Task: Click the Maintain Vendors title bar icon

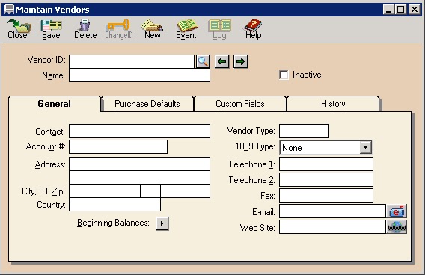Action: [x=9, y=10]
